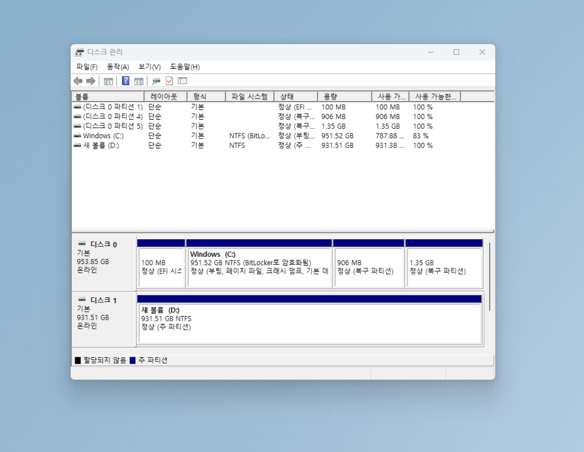Click the blue 주 파티션 legend swatch
Image resolution: width=584 pixels, height=452 pixels.
point(132,361)
